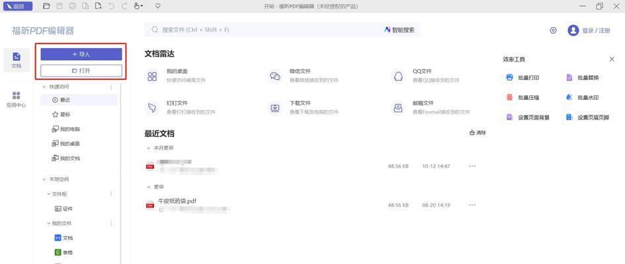
Task: Click the create-new-document icon with plus
Action: [x=98, y=6]
